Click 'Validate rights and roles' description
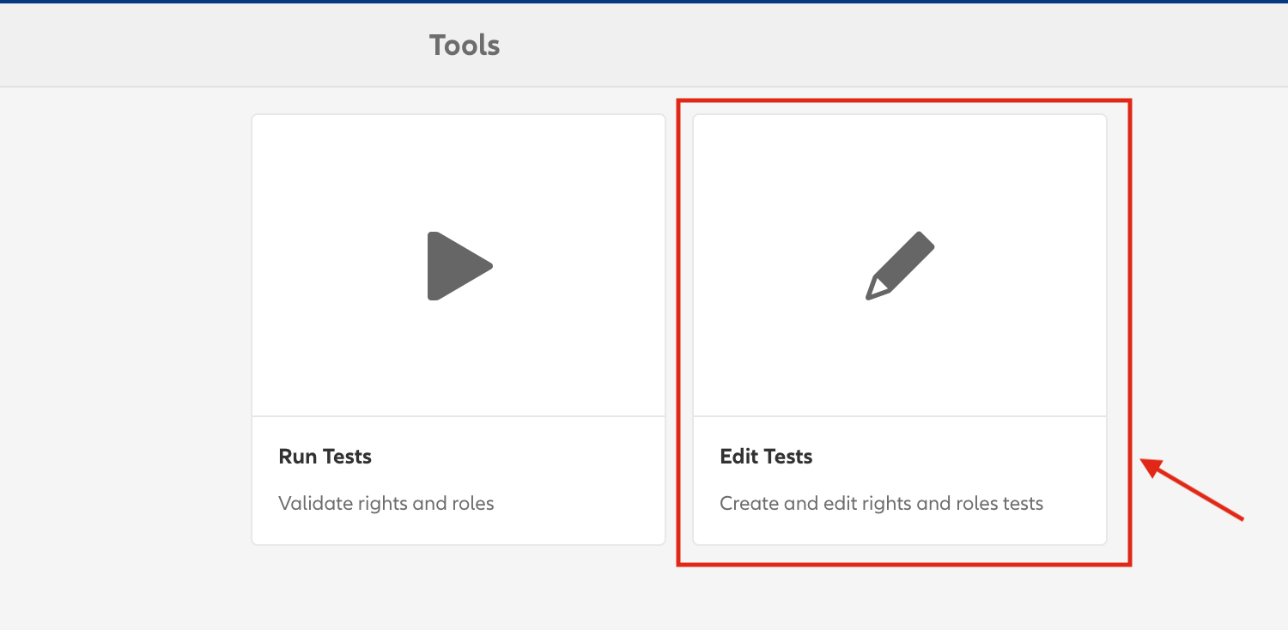Image resolution: width=1288 pixels, height=630 pixels. 386,503
